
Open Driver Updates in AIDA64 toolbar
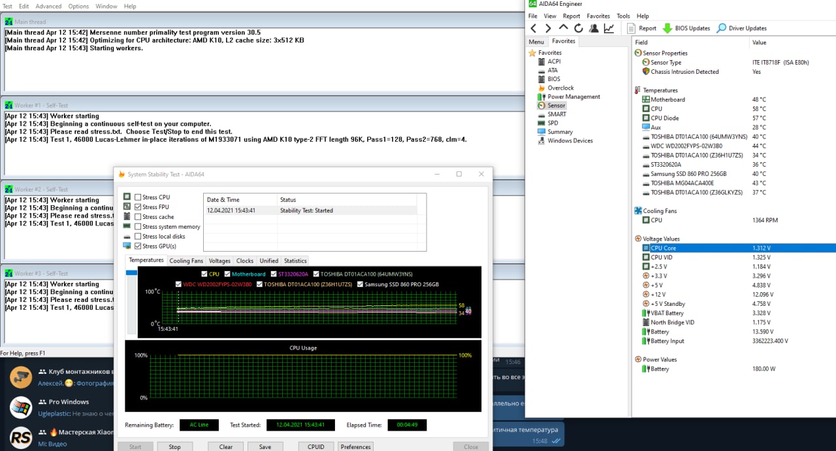click(x=741, y=28)
